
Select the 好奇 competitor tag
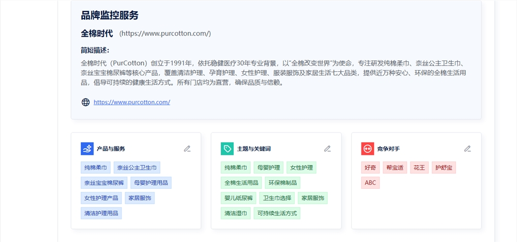(370, 168)
